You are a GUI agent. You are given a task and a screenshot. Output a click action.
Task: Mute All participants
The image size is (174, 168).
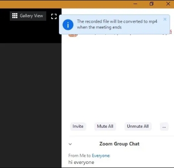pos(105,126)
